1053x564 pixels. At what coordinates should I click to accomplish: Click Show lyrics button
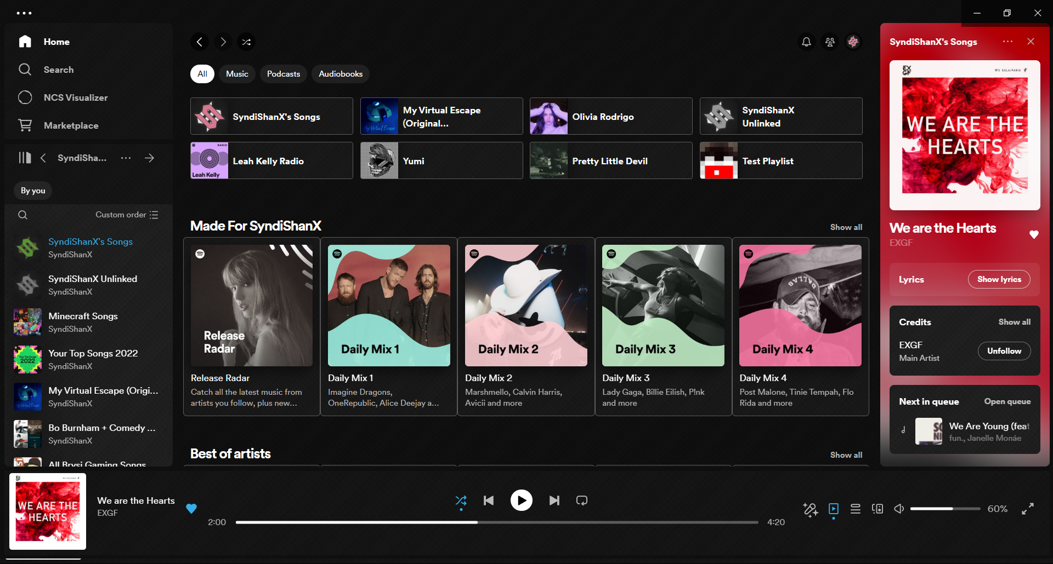[x=999, y=279]
